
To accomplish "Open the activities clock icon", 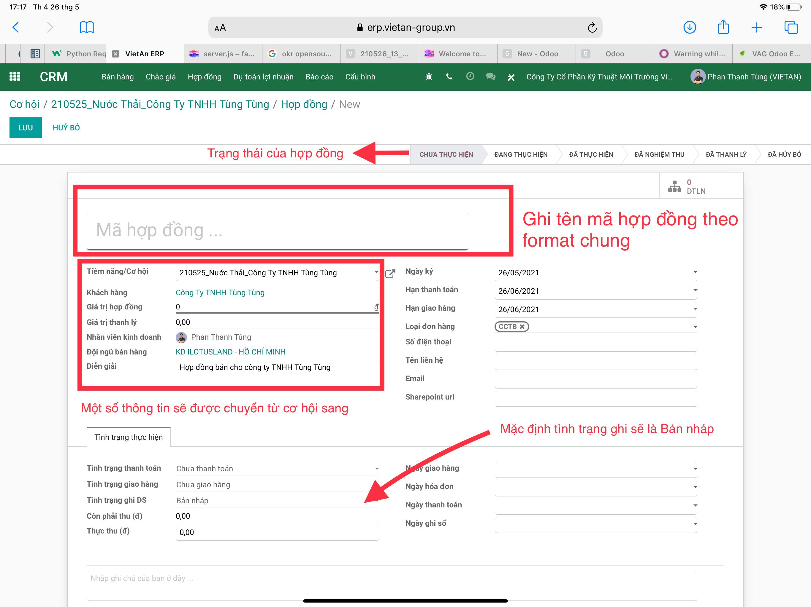I will [470, 76].
